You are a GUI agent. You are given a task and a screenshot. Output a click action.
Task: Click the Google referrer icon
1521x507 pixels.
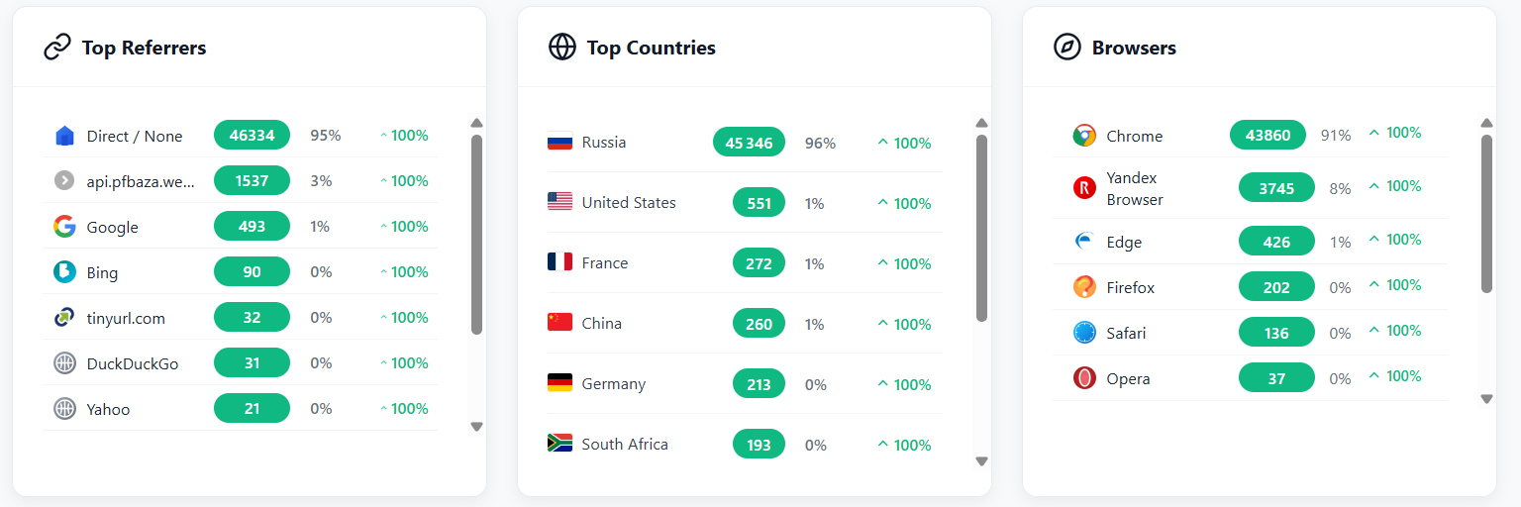point(64,227)
